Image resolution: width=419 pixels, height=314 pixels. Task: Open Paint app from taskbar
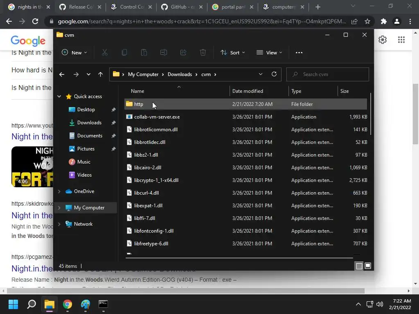pyautogui.click(x=86, y=304)
